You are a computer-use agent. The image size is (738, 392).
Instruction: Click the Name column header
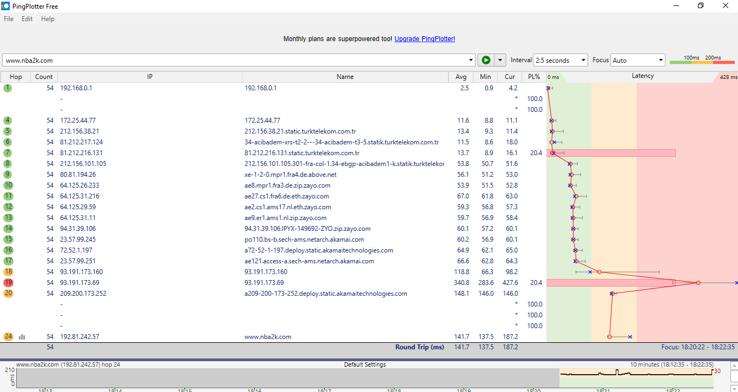click(x=345, y=77)
